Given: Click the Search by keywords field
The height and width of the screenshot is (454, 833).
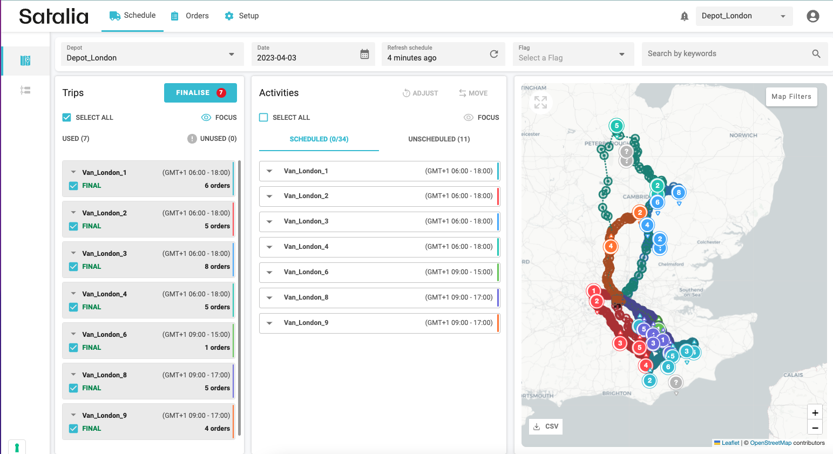Looking at the screenshot, I should click(726, 54).
